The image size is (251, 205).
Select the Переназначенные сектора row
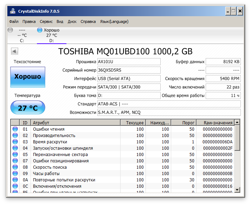point(122,155)
